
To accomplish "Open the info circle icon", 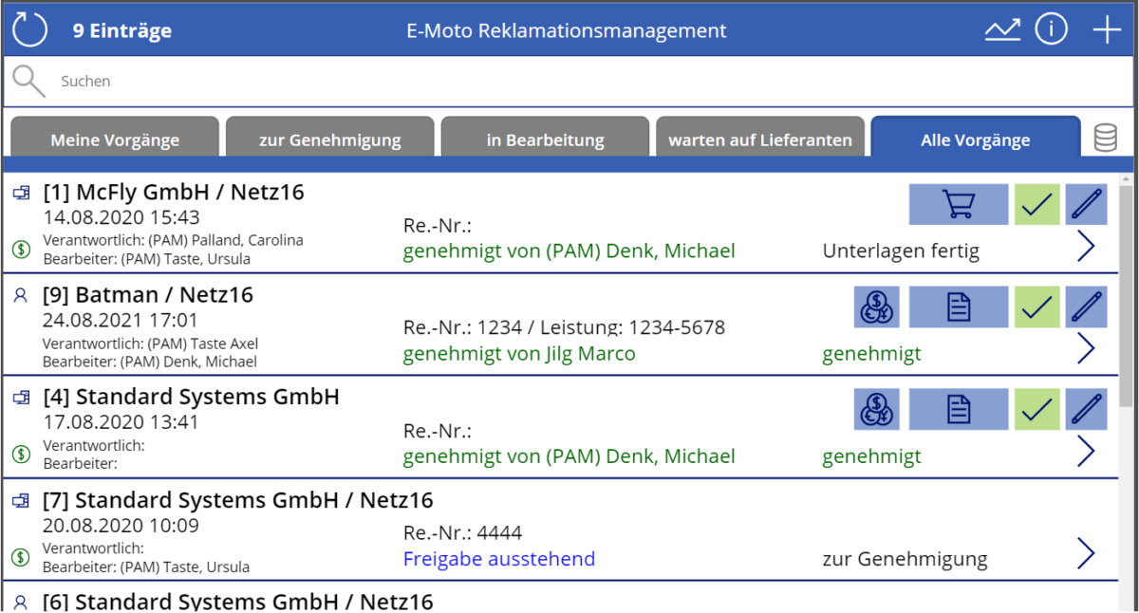I will tap(1052, 29).
